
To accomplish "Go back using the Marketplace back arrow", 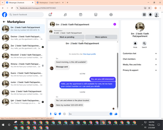I will (x=4, y=22).
